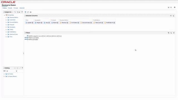Open the Criteria tab
Viewport: 178px width, 100px height.
(5, 8)
